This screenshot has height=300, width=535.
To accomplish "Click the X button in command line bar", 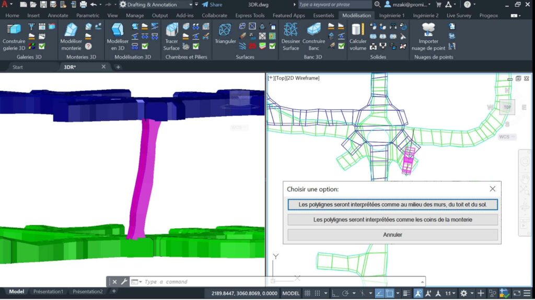I will [114, 282].
